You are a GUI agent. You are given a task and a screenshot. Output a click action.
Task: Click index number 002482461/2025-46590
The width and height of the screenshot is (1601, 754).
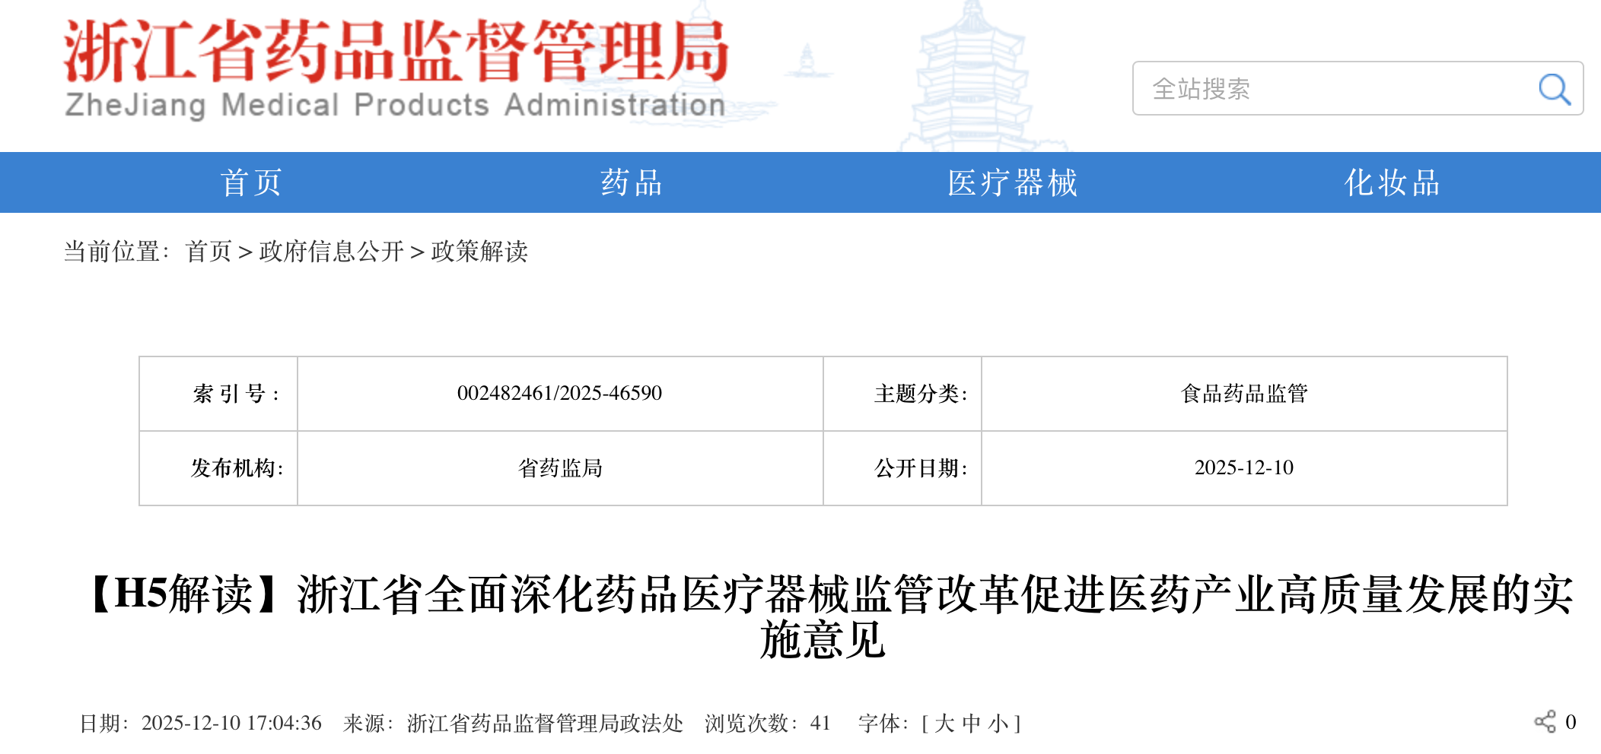coord(559,393)
